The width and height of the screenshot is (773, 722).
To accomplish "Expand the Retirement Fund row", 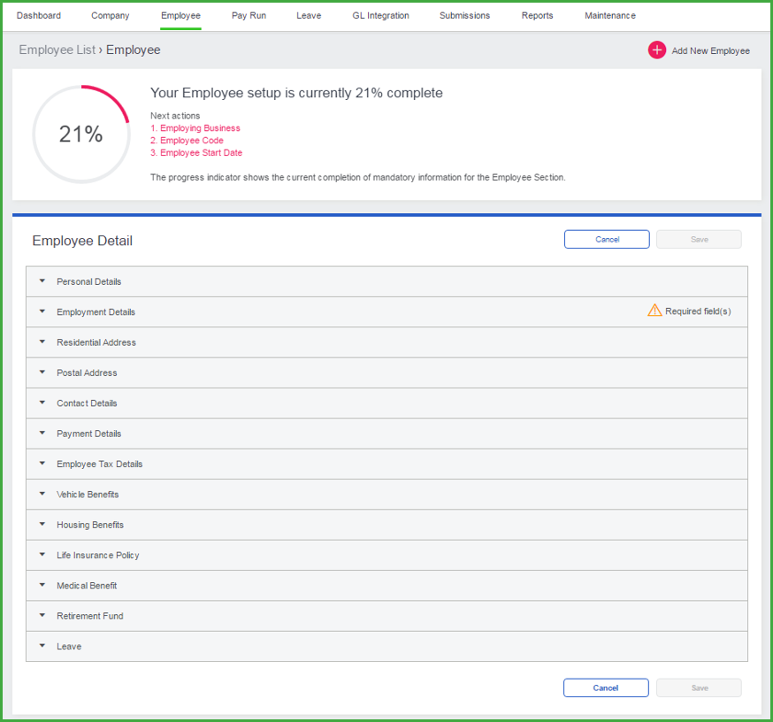I will click(89, 616).
